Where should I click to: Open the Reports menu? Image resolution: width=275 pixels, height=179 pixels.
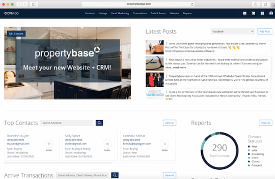click(187, 13)
